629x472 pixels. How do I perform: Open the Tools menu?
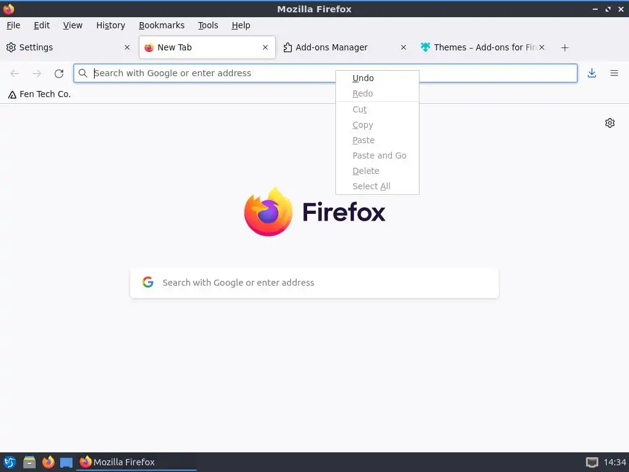click(208, 25)
